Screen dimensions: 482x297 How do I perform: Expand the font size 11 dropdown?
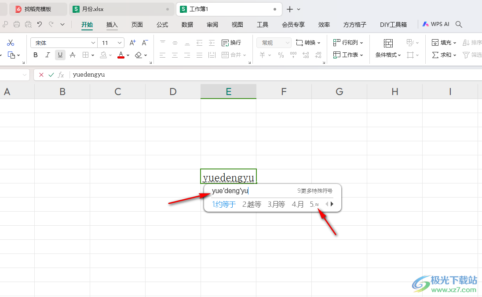pos(120,43)
